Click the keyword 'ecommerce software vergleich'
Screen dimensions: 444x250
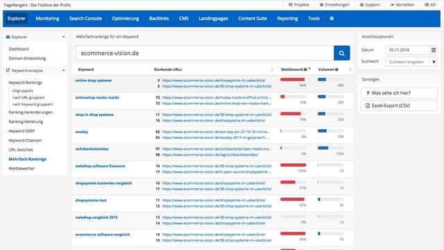103,235
